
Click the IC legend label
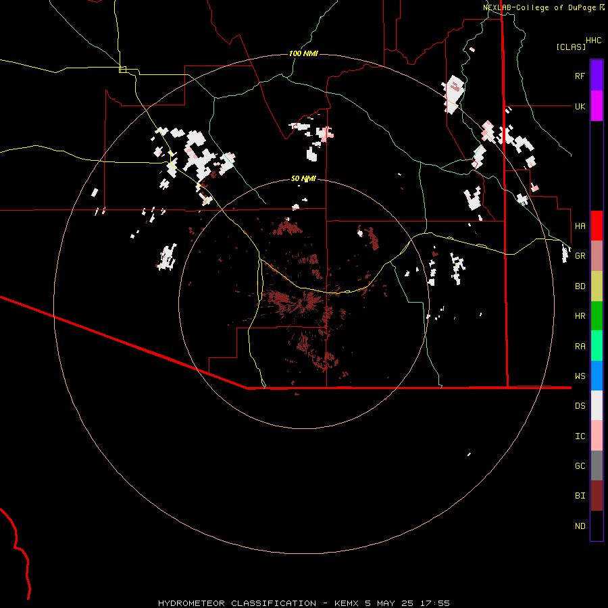click(580, 436)
